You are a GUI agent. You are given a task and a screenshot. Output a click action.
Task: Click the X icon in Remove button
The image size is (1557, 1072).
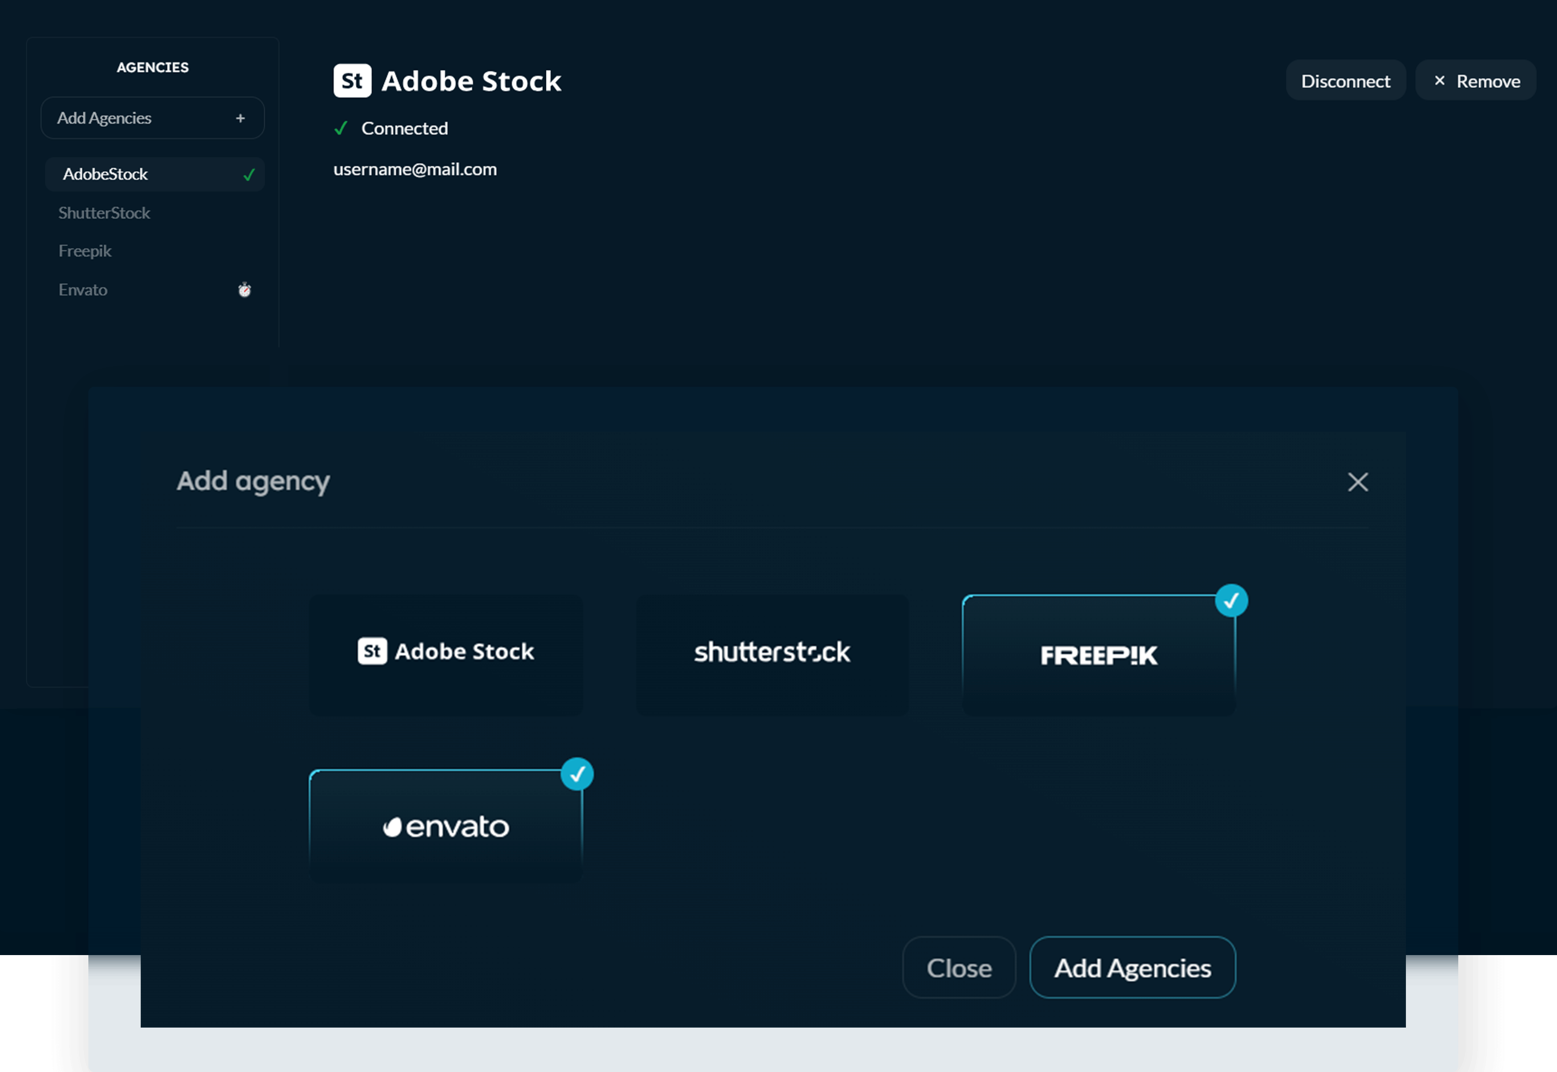[1440, 80]
